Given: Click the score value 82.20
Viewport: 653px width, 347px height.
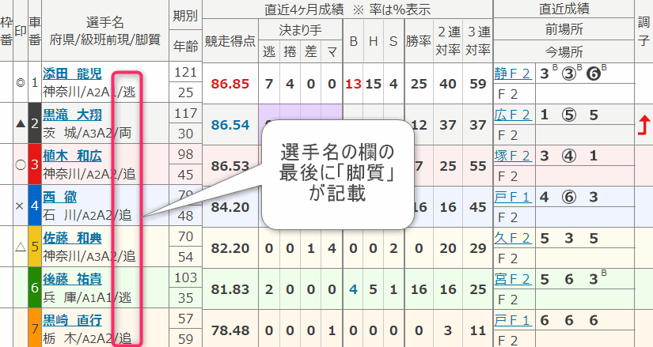Looking at the screenshot, I should point(230,248).
